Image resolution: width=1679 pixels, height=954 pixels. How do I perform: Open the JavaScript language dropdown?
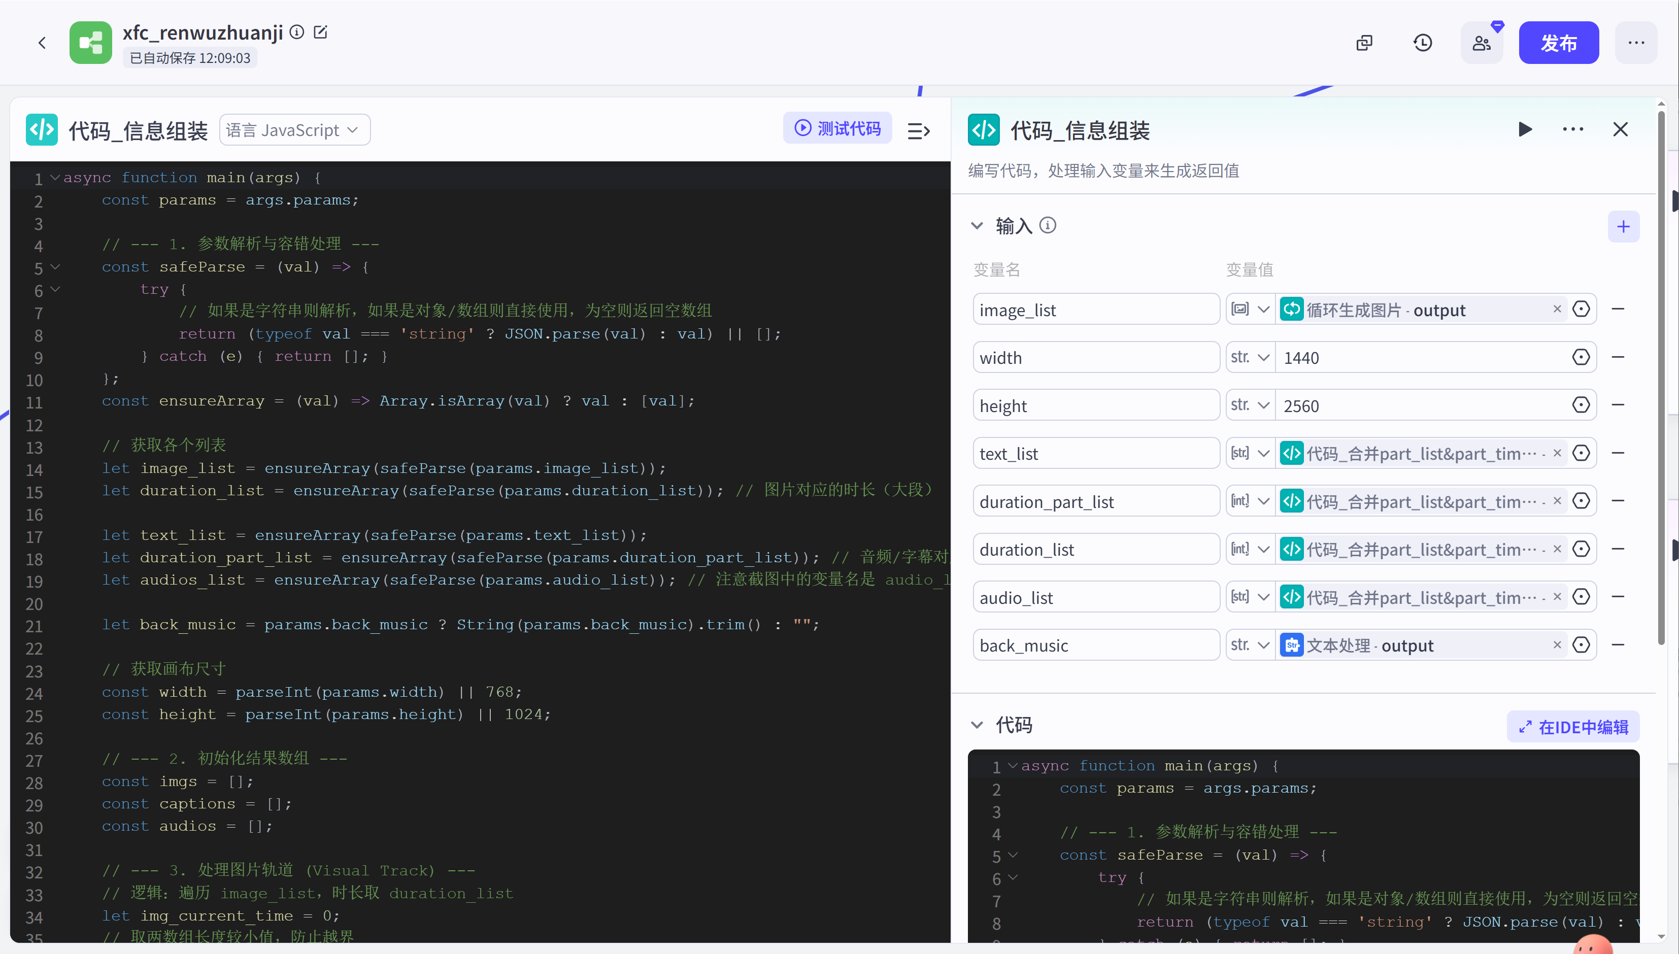click(x=294, y=130)
